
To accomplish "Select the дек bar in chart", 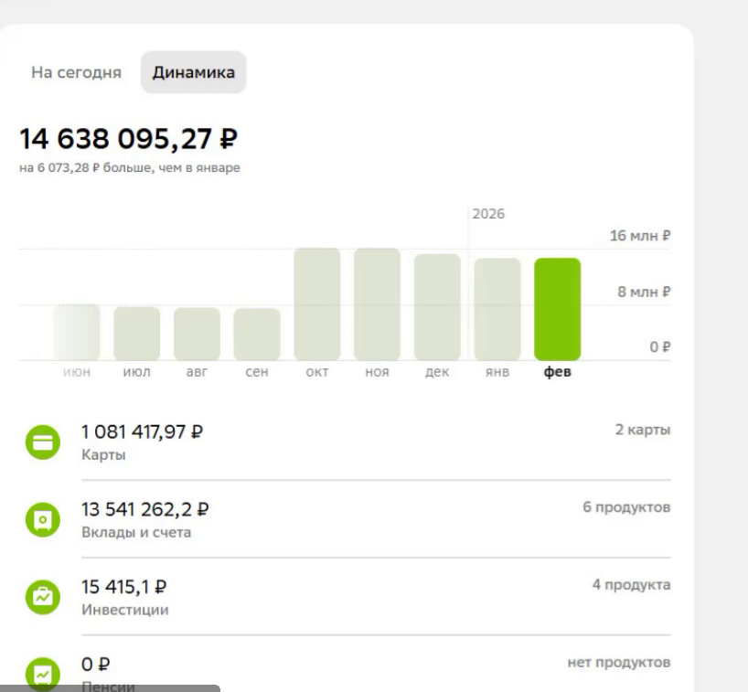I will coord(437,307).
